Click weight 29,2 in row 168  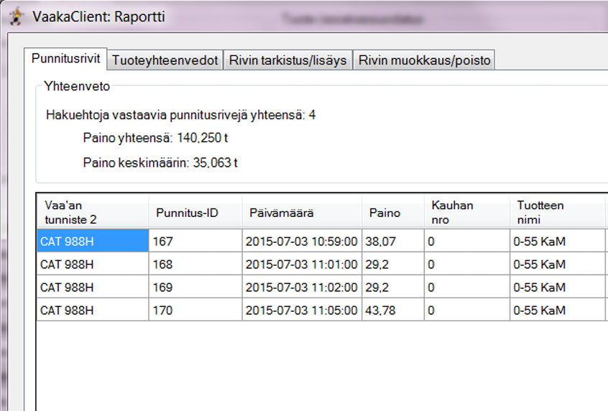(393, 264)
